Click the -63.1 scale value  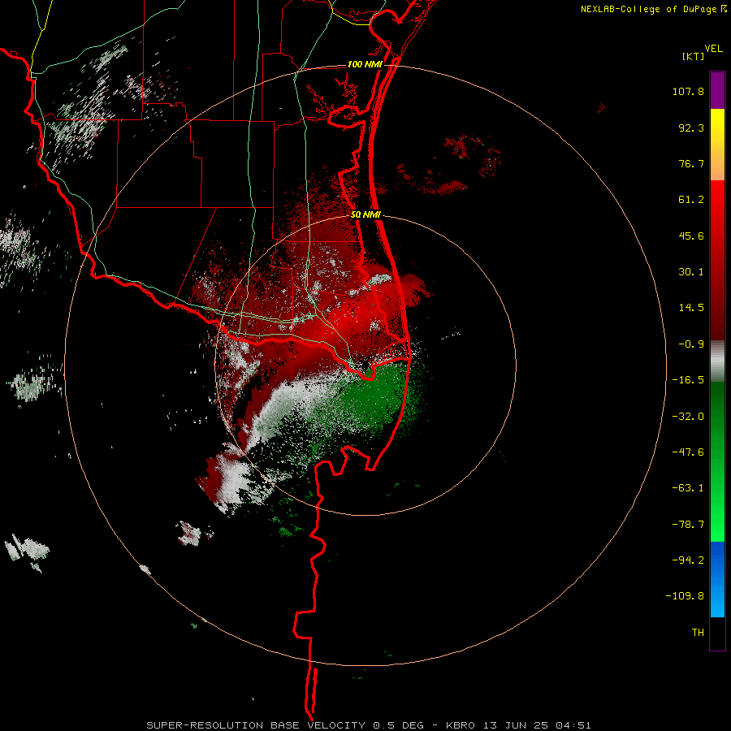(688, 488)
